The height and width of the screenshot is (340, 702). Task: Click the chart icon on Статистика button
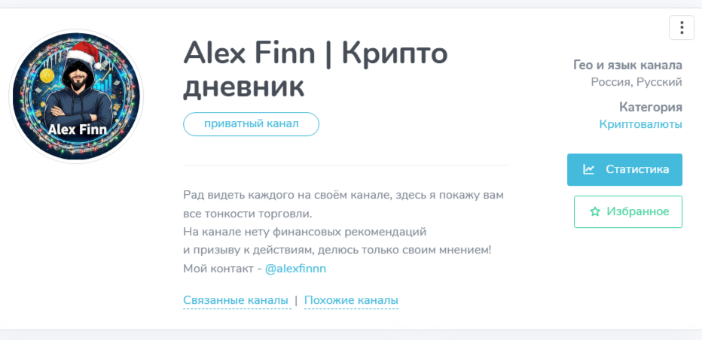tap(589, 169)
